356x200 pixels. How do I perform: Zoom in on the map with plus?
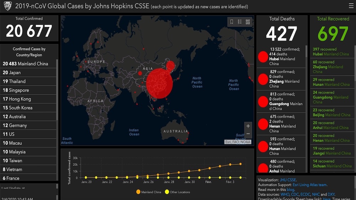click(x=248, y=126)
